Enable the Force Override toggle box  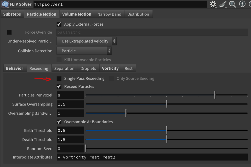(x=9, y=32)
